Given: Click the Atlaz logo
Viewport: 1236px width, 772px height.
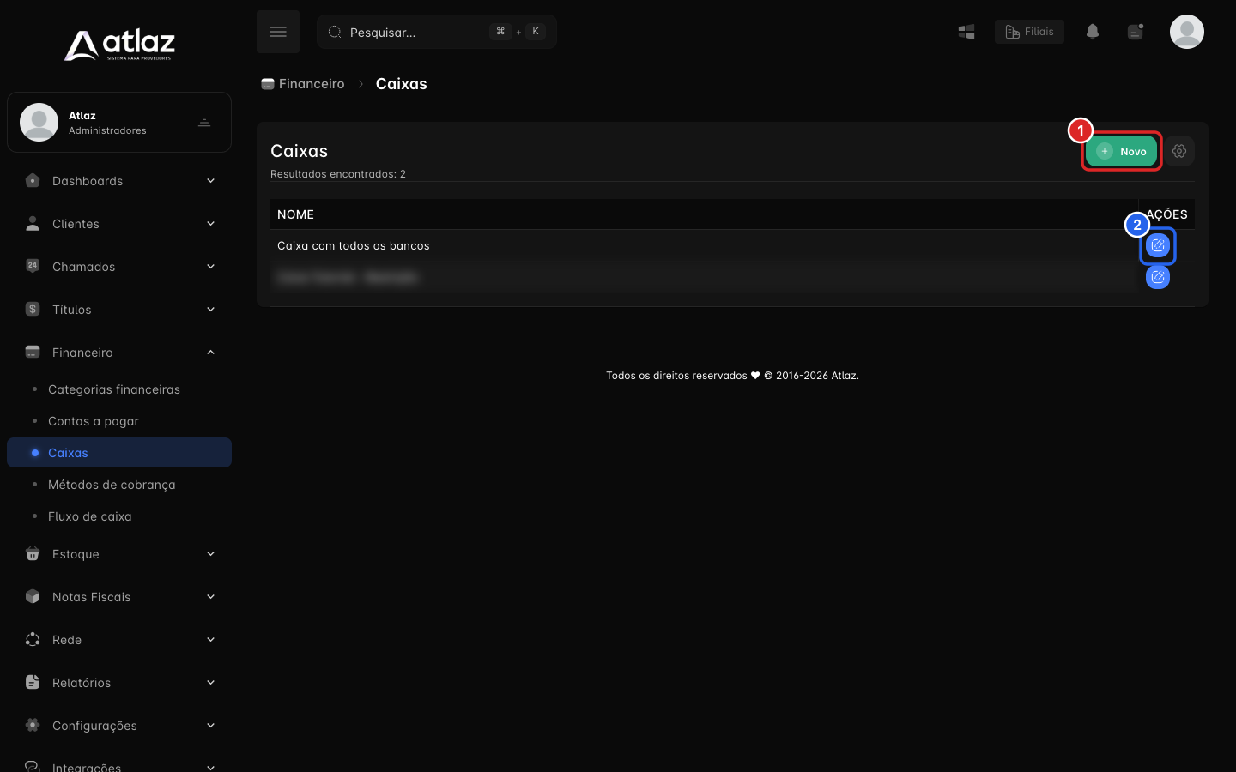Looking at the screenshot, I should (119, 45).
